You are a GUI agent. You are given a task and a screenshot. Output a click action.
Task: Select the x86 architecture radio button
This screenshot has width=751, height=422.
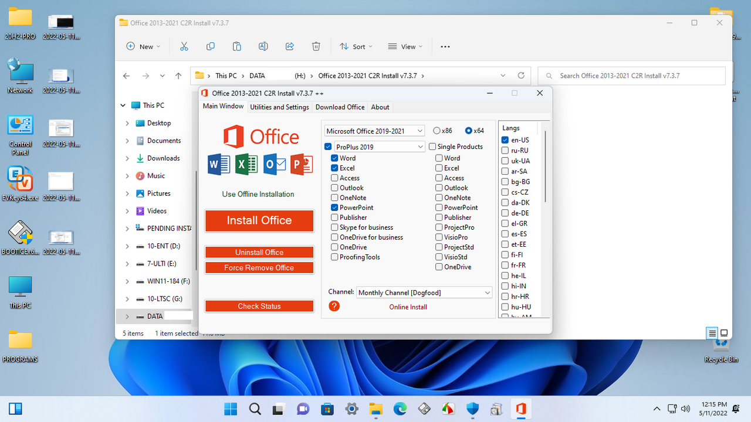pyautogui.click(x=437, y=131)
